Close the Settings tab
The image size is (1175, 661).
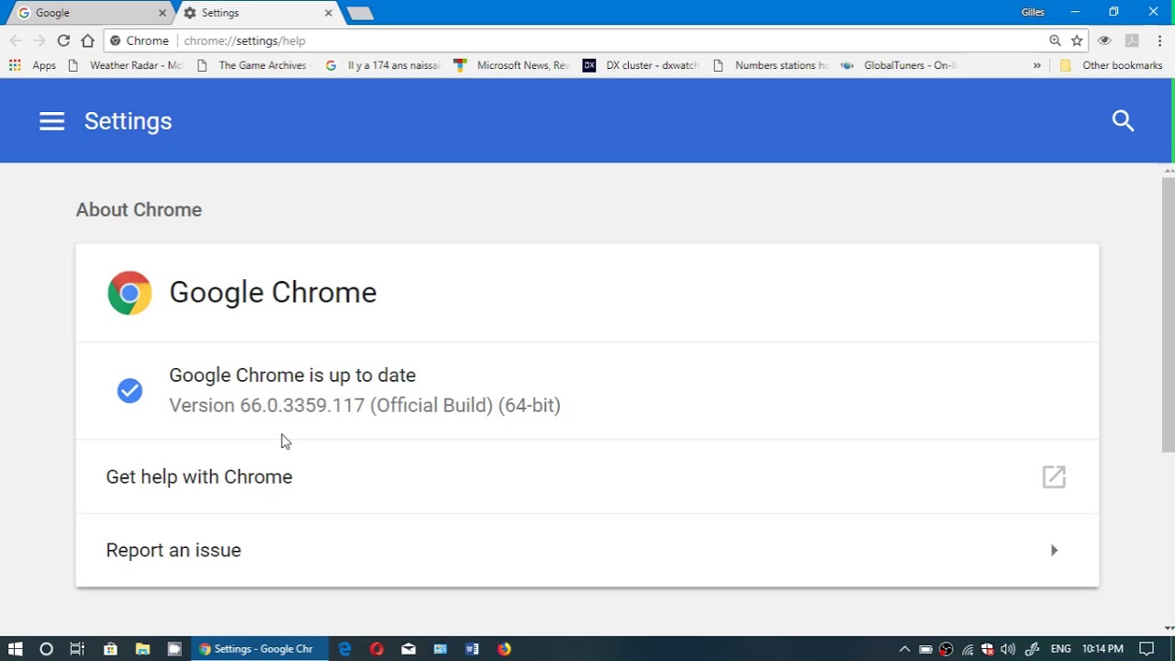(x=329, y=13)
